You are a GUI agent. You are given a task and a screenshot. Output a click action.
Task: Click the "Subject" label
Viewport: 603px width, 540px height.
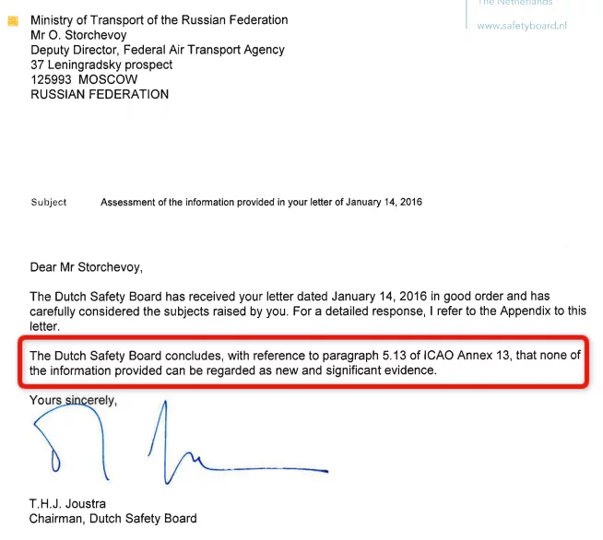(49, 202)
